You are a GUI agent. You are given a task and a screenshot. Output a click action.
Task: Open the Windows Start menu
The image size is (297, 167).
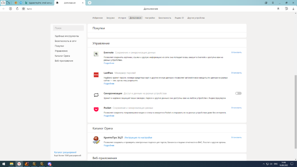pos(4,164)
